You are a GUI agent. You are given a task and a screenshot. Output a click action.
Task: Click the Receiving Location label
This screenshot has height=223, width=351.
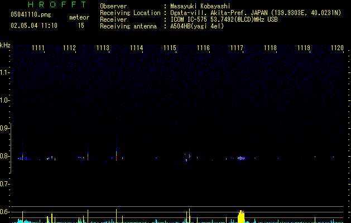pyautogui.click(x=130, y=13)
